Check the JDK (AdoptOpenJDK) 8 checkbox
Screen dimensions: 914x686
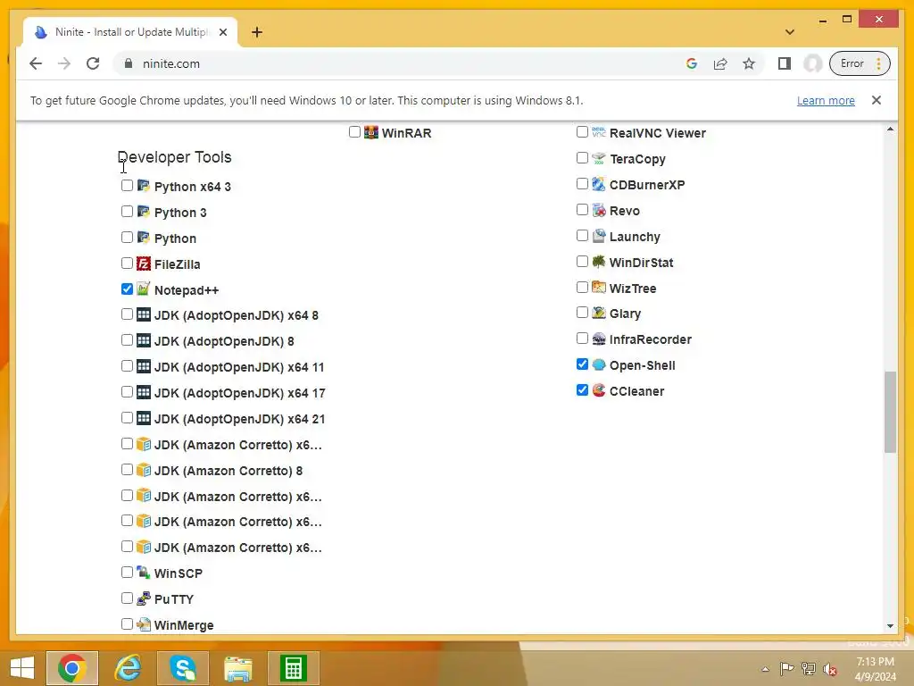point(127,340)
